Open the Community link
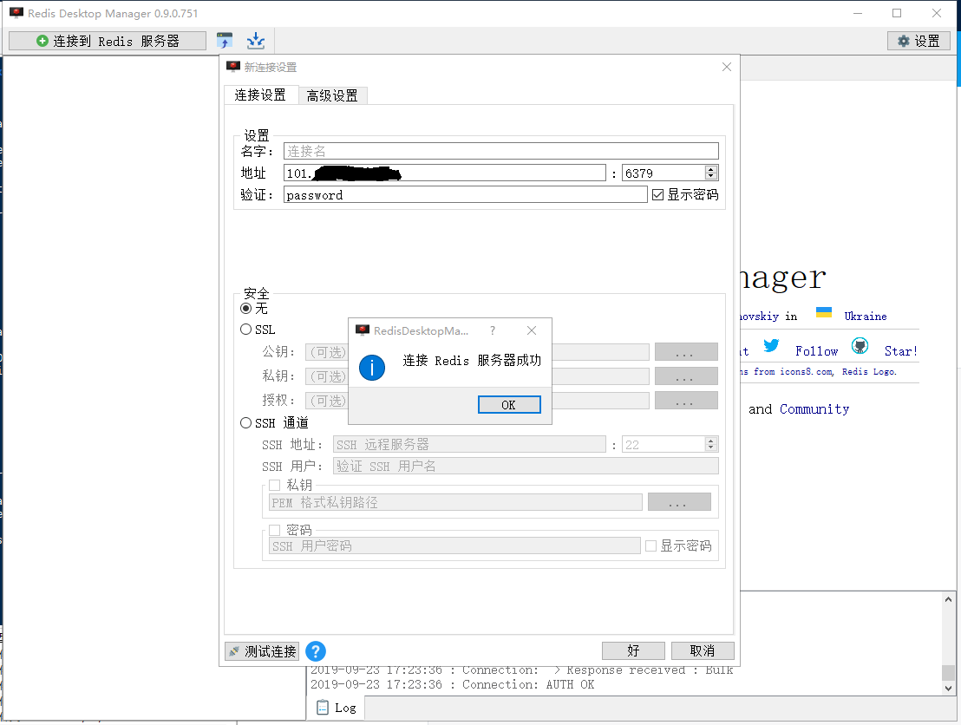This screenshot has height=725, width=961. 814,408
